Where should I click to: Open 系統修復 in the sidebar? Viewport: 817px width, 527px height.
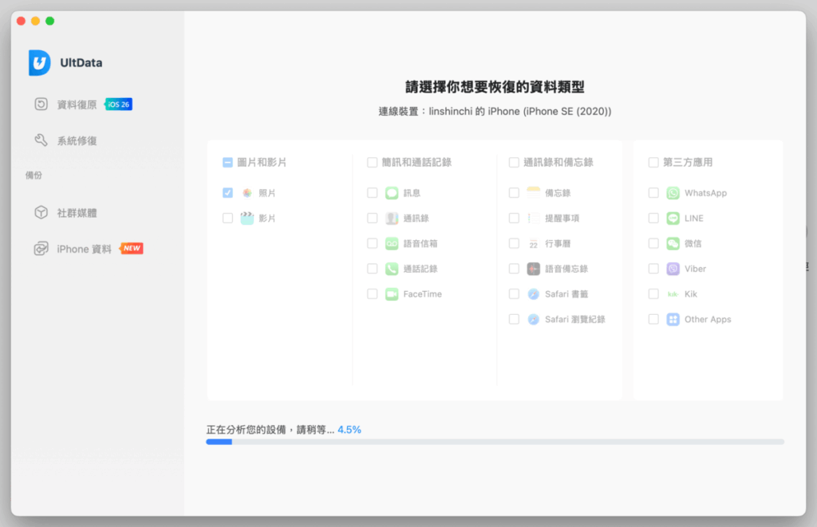[77, 140]
